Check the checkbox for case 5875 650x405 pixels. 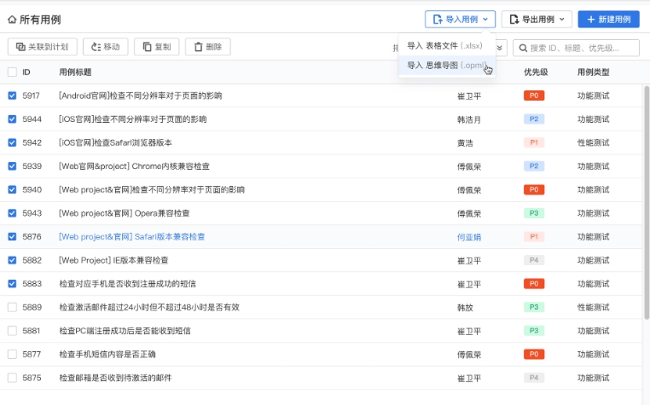[x=13, y=378]
